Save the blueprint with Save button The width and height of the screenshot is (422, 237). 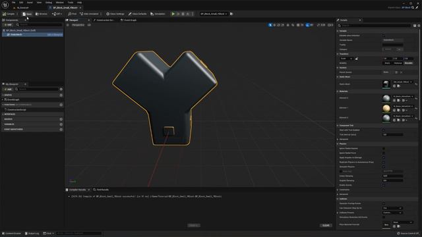(27, 14)
